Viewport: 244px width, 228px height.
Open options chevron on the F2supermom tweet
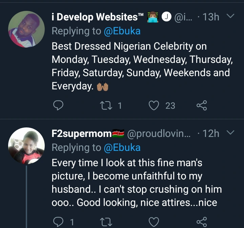click(230, 133)
